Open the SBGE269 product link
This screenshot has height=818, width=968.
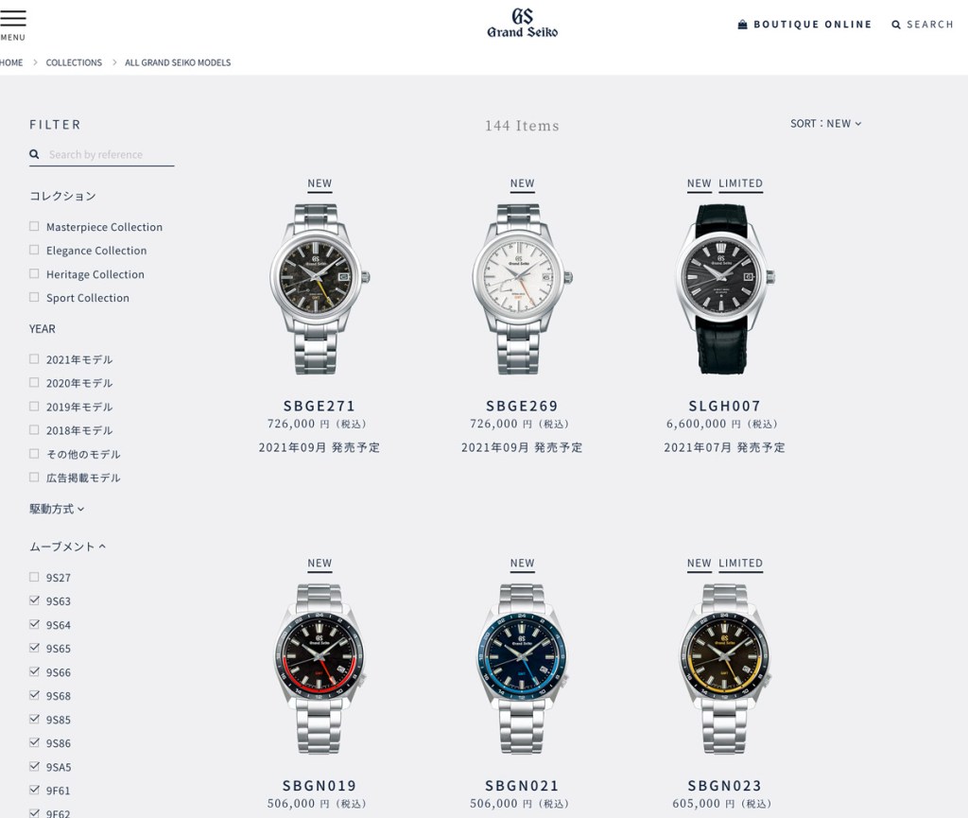[x=522, y=406]
